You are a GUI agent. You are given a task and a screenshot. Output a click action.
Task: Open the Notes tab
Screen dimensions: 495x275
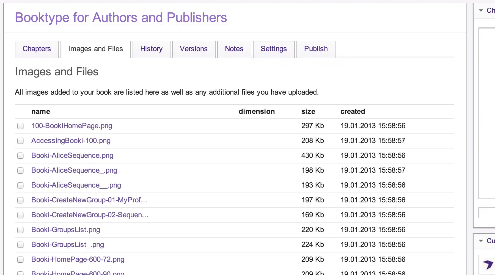(234, 49)
